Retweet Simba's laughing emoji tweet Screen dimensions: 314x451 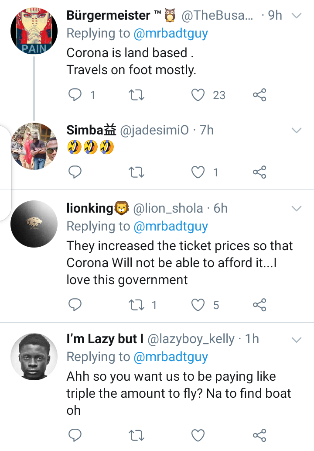137,172
